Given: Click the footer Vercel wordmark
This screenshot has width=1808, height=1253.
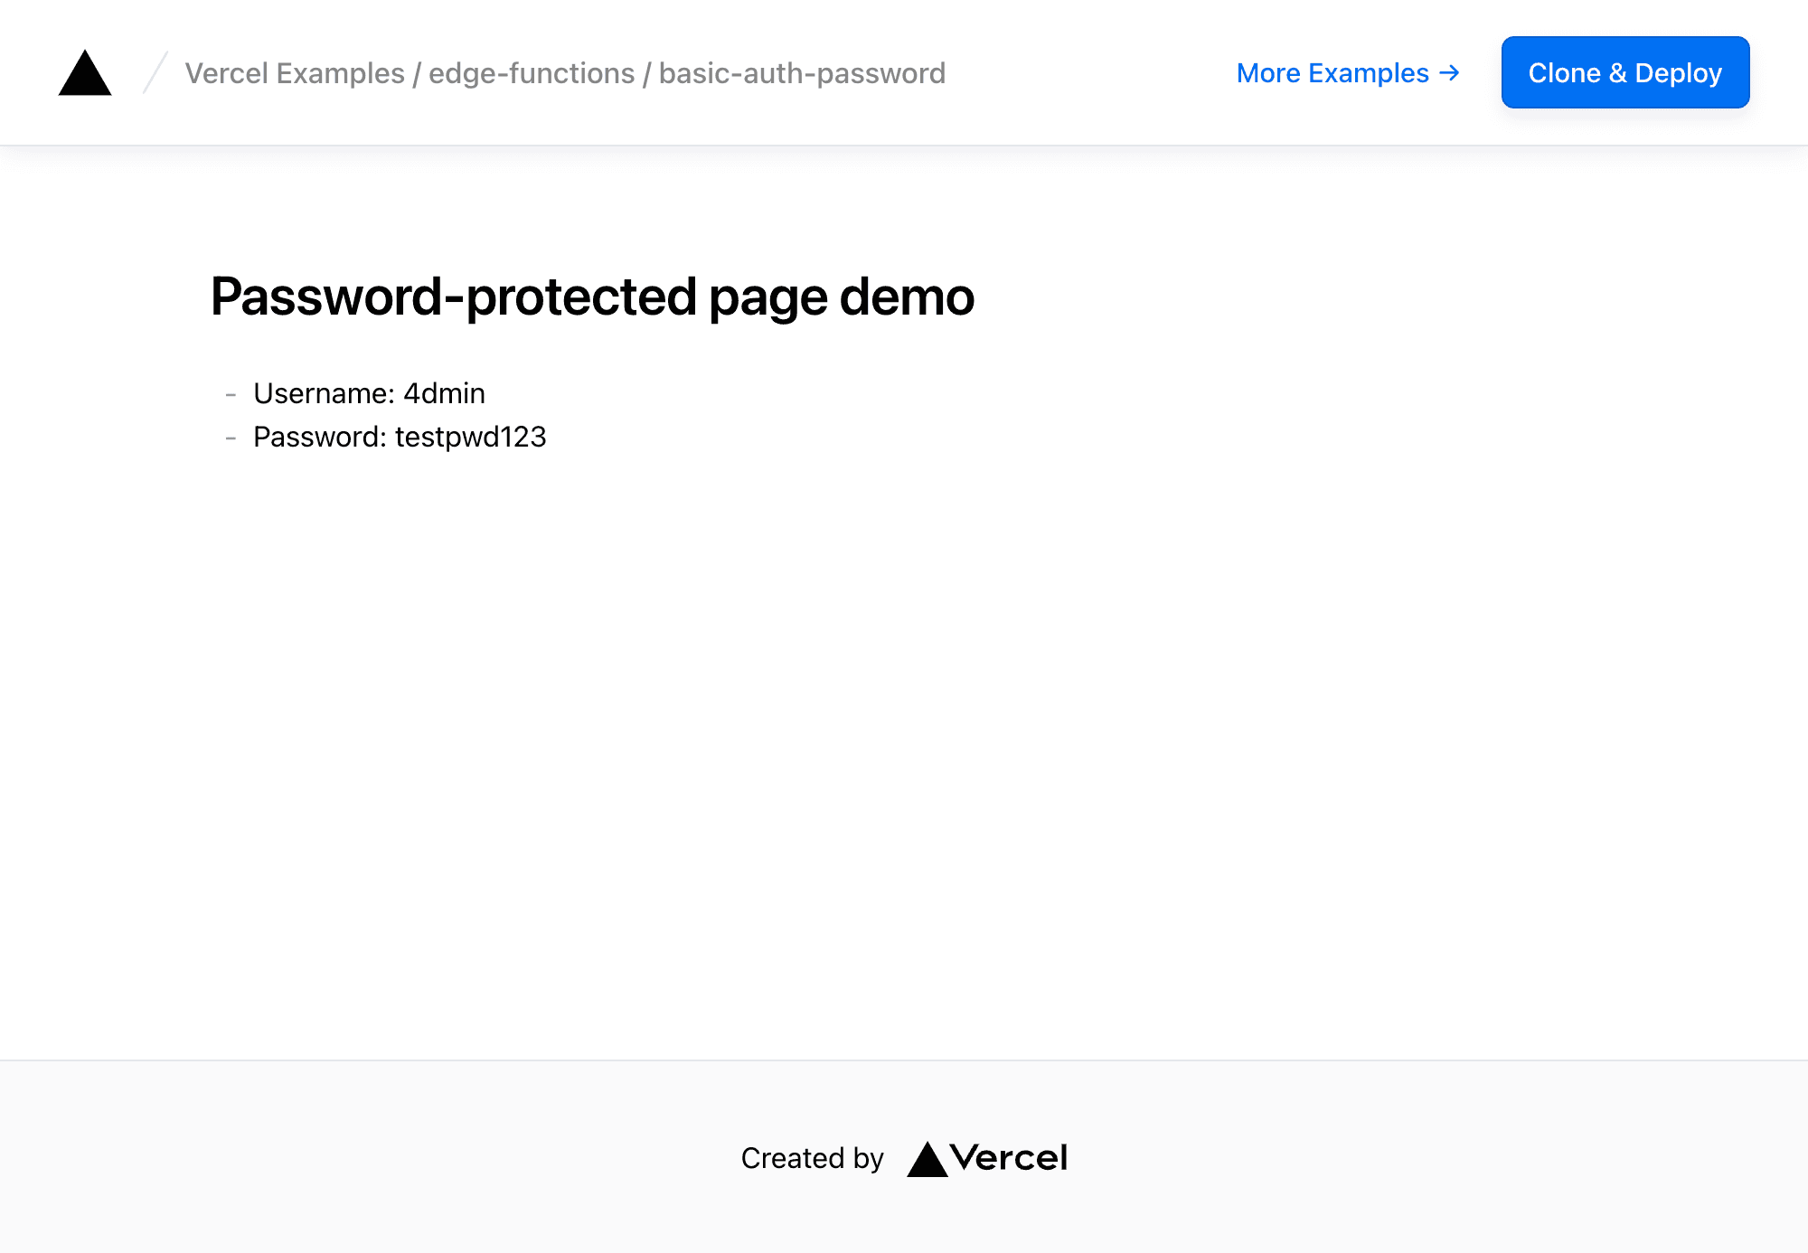Looking at the screenshot, I should [1010, 1158].
